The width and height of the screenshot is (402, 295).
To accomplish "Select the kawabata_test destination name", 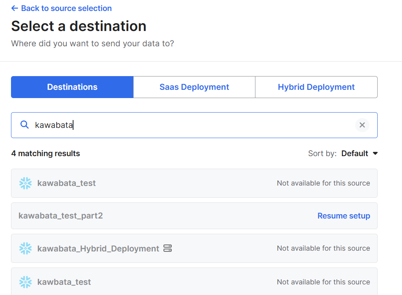I will click(66, 183).
